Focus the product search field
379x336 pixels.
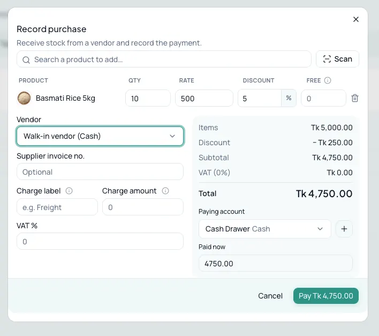click(164, 59)
